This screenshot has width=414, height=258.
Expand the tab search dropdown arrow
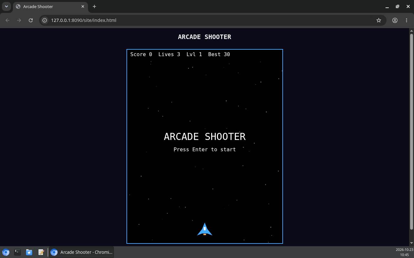point(6,6)
